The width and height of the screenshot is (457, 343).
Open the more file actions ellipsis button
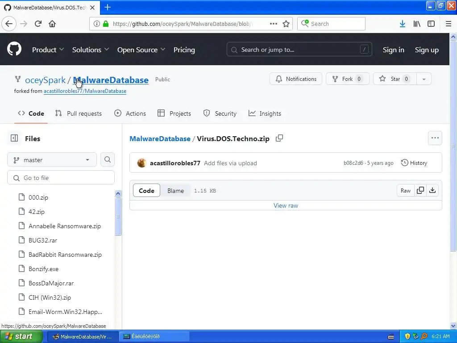435,138
